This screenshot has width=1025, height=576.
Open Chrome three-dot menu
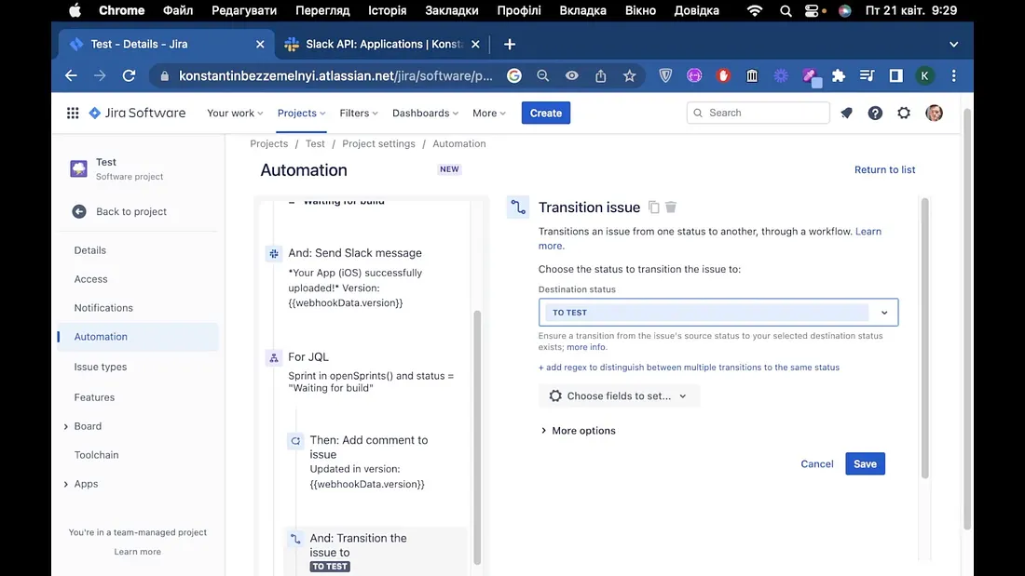(x=954, y=75)
